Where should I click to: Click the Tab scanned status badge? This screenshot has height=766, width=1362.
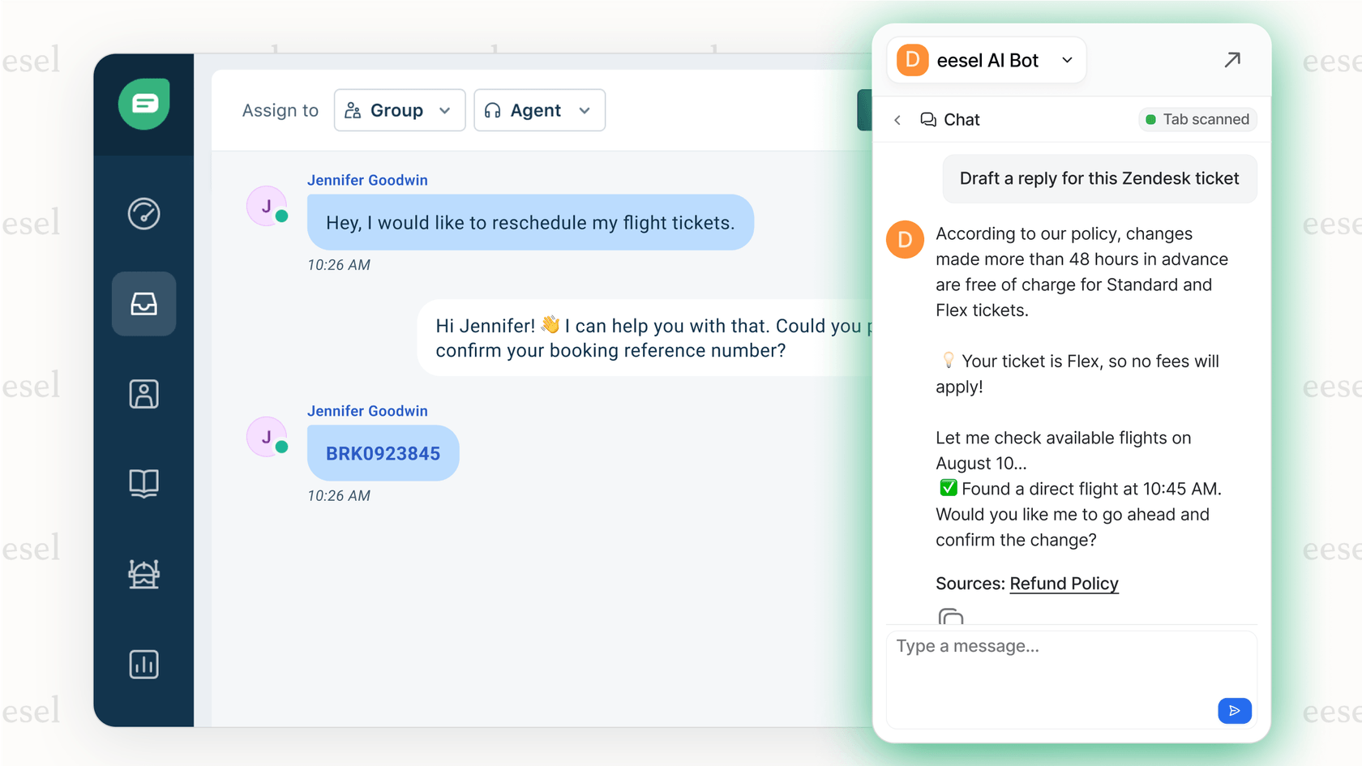(x=1197, y=120)
